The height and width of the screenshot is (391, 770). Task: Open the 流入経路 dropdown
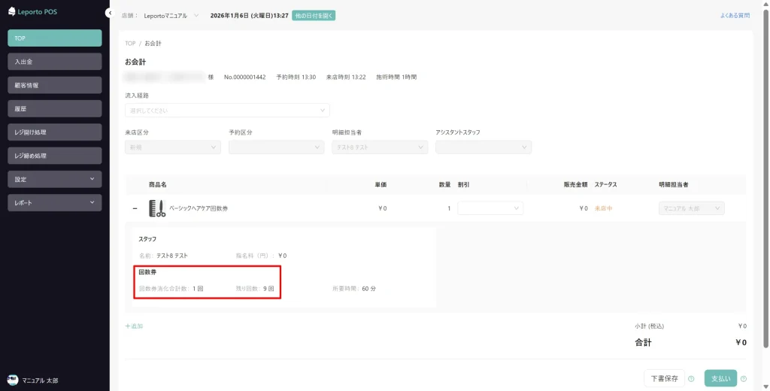pyautogui.click(x=227, y=111)
